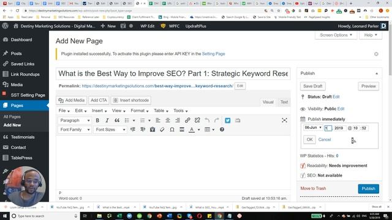Insert table from toolbar icon
The width and height of the screenshot is (392, 220).
(207, 130)
